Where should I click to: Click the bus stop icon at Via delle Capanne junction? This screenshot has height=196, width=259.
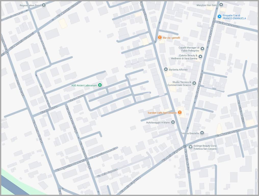[x=185, y=146]
